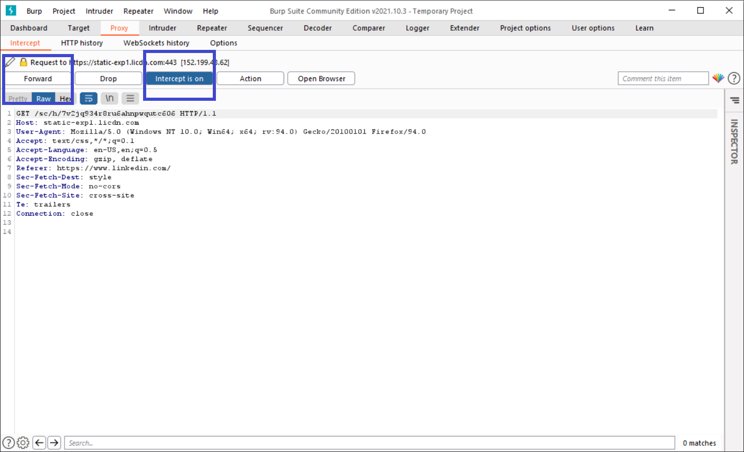This screenshot has height=452, width=744.
Task: Click the padlock icon before Request to
Action: click(23, 62)
